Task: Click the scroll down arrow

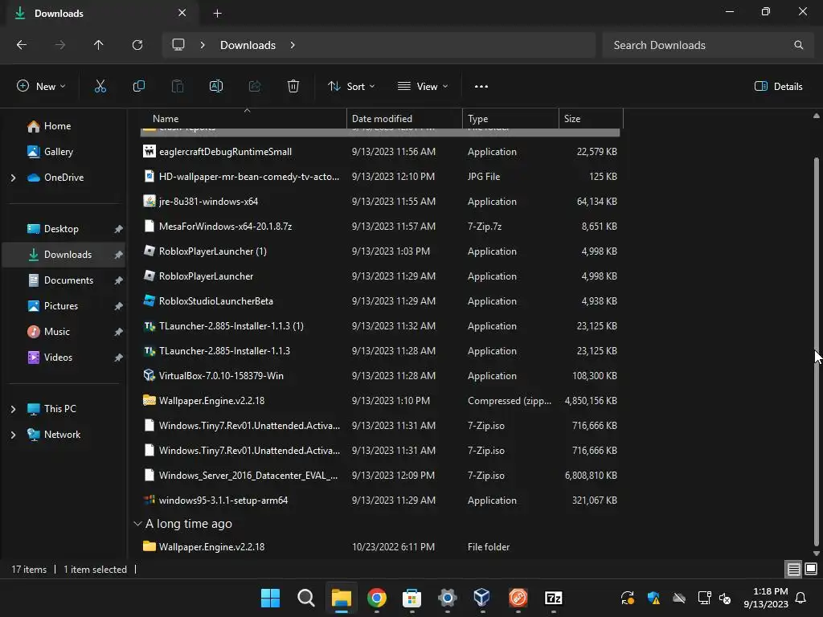Action: coord(817,554)
